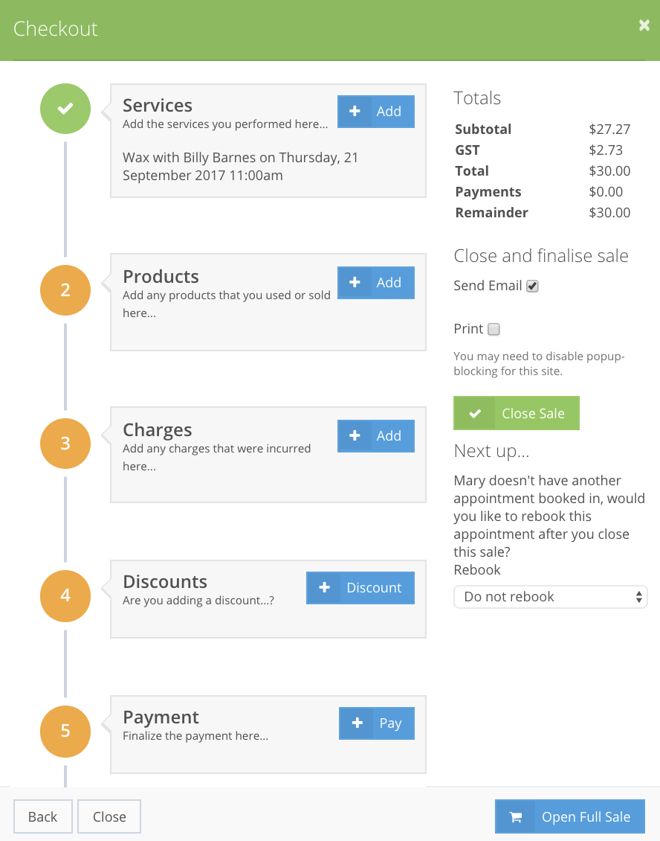Click the green checkmark Services step circle
Image resolution: width=660 pixels, height=841 pixels.
click(65, 109)
